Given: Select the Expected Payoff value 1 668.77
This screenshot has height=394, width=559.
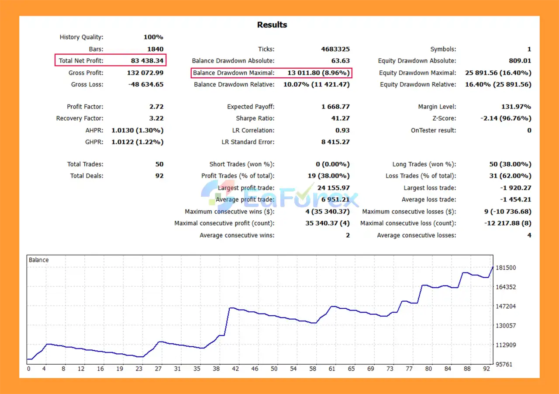Looking at the screenshot, I should pyautogui.click(x=335, y=107).
